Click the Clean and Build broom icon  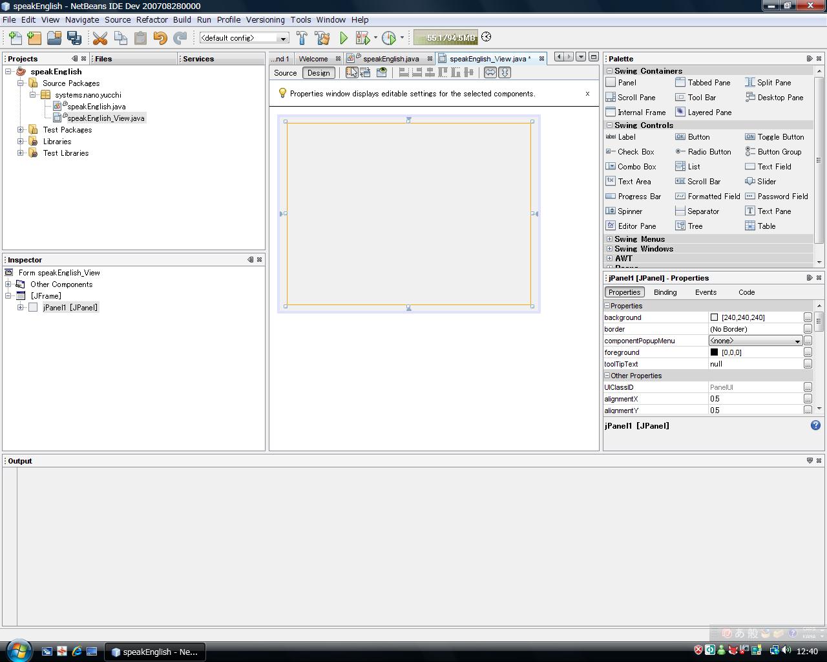[322, 38]
